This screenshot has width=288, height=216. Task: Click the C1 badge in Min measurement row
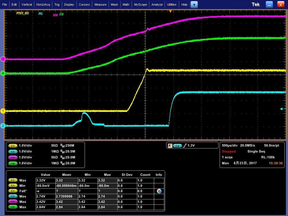13,186
